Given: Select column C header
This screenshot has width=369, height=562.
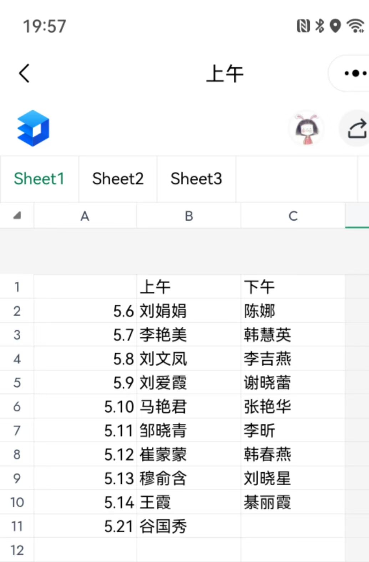Looking at the screenshot, I should coord(293,216).
